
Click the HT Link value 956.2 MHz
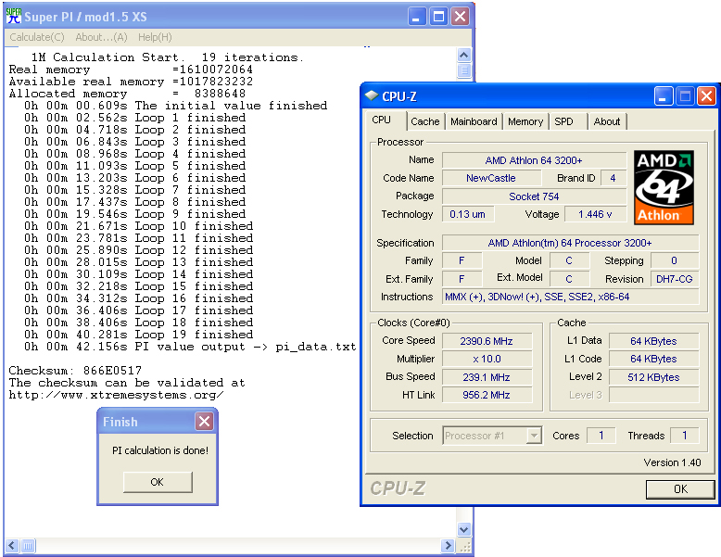point(487,395)
